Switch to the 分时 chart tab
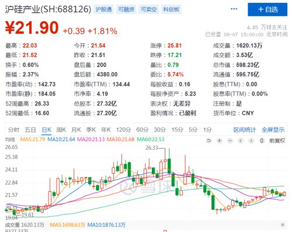 click(x=13, y=129)
